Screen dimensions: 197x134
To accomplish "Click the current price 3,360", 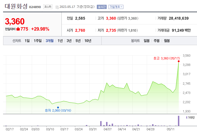I will (15, 21).
